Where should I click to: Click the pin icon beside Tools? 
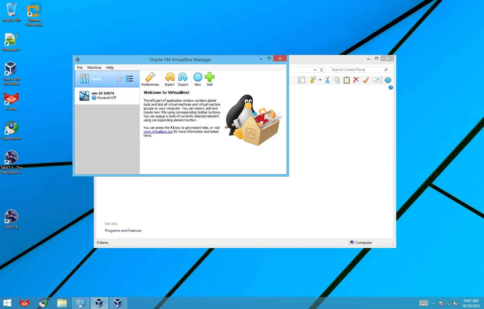(x=120, y=79)
